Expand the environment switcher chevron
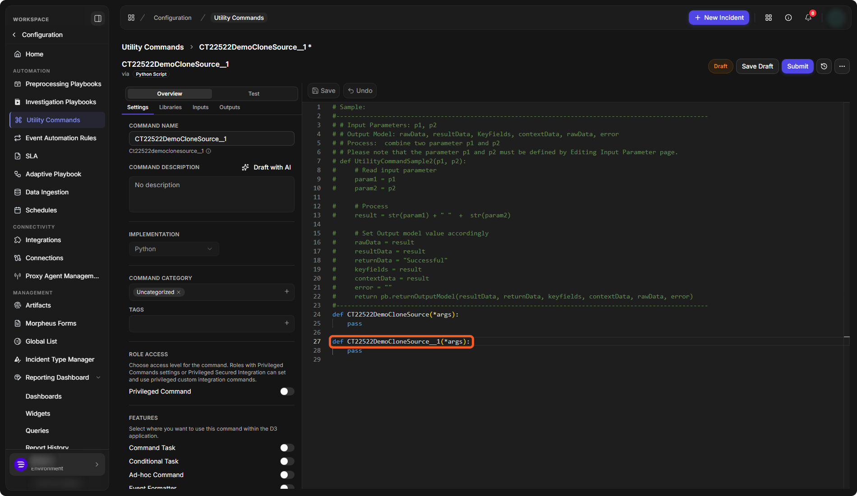This screenshot has height=496, width=857. coord(97,464)
